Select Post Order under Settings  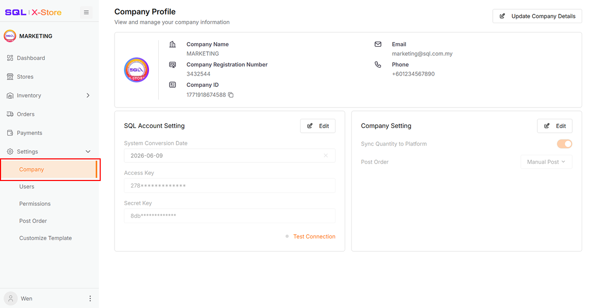click(x=33, y=221)
